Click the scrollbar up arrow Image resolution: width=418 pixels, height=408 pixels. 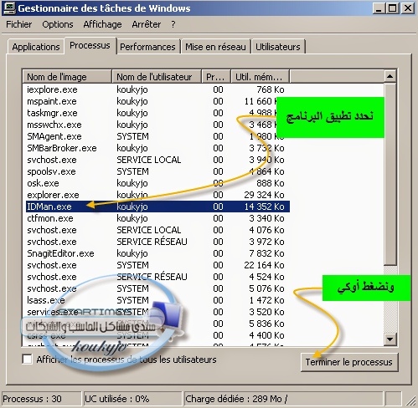pyautogui.click(x=390, y=76)
